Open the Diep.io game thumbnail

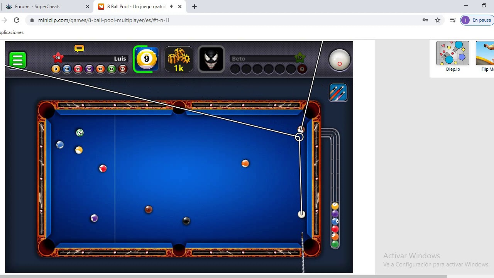click(x=453, y=53)
